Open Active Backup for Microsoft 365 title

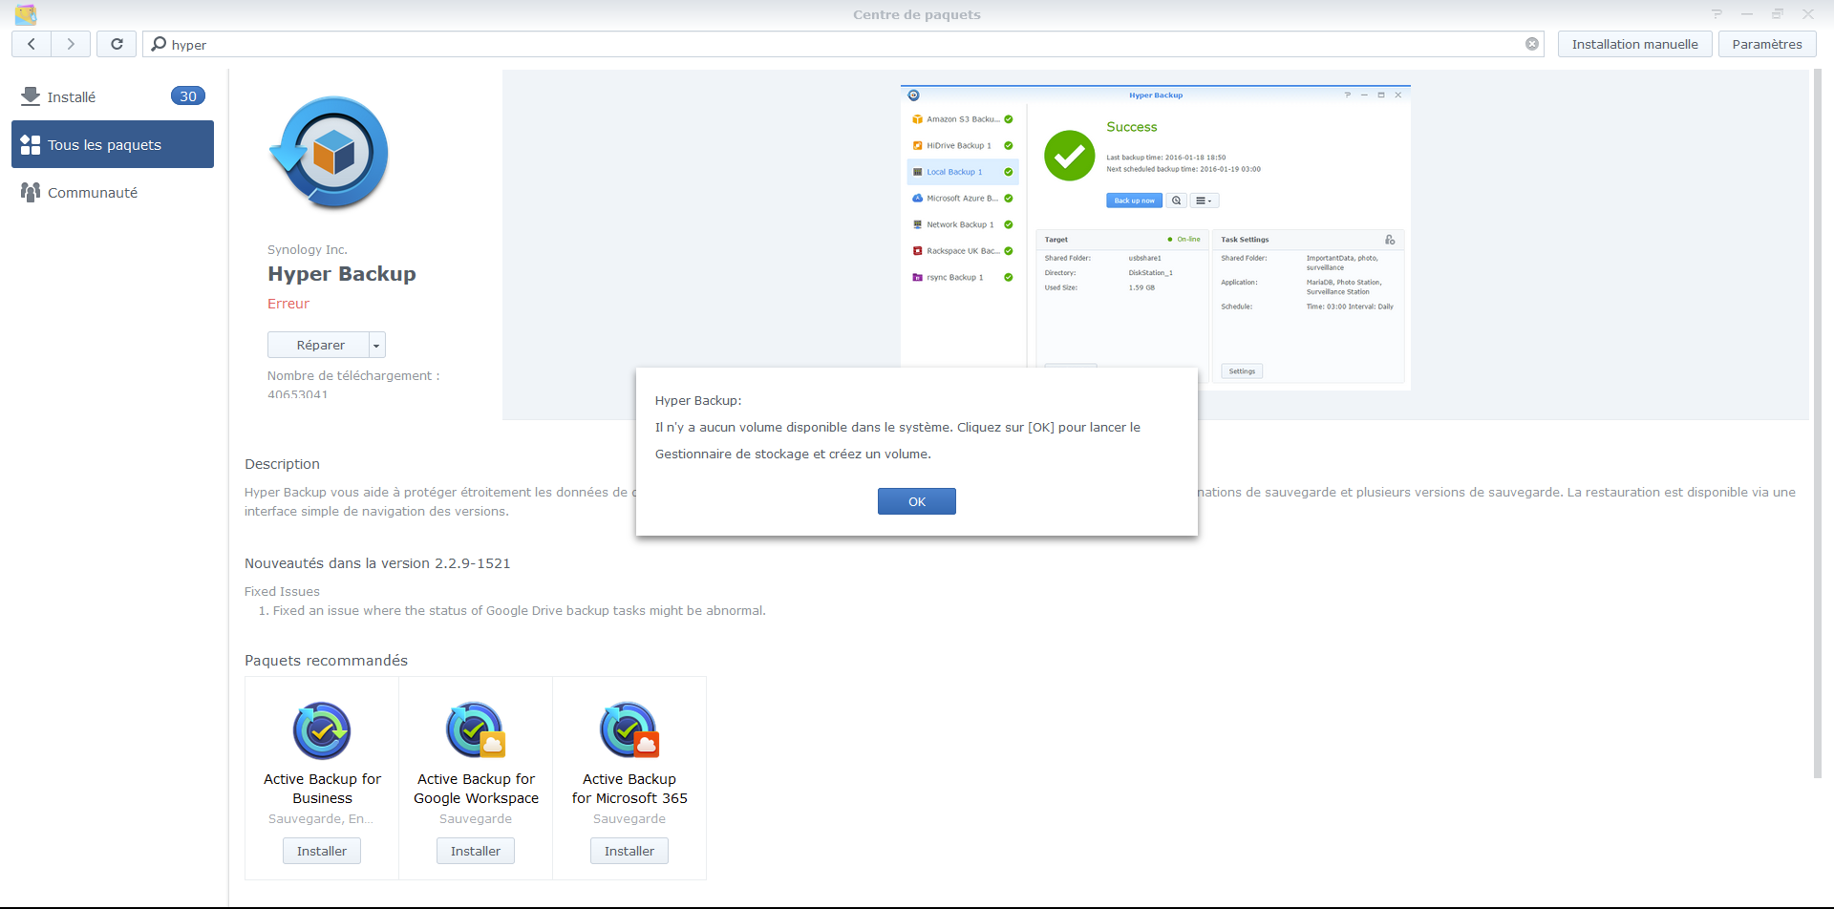629,789
